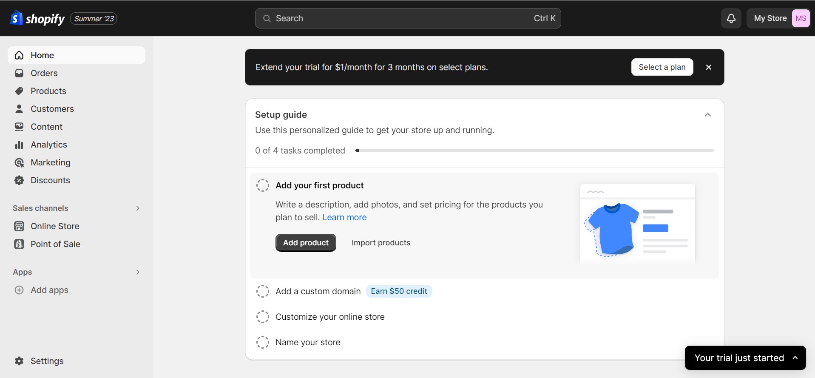Collapse the Setup guide card
This screenshot has width=815, height=378.
click(708, 115)
